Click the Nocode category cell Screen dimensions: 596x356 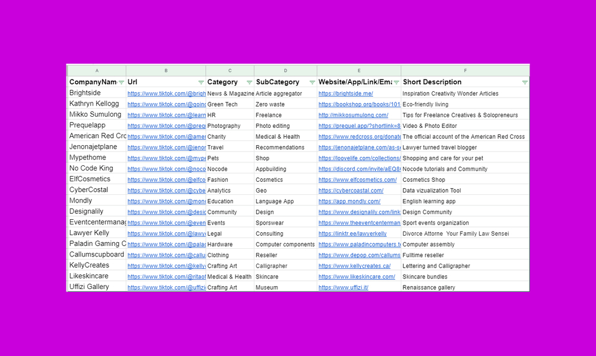tap(230, 169)
